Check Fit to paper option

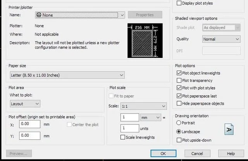click(111, 96)
